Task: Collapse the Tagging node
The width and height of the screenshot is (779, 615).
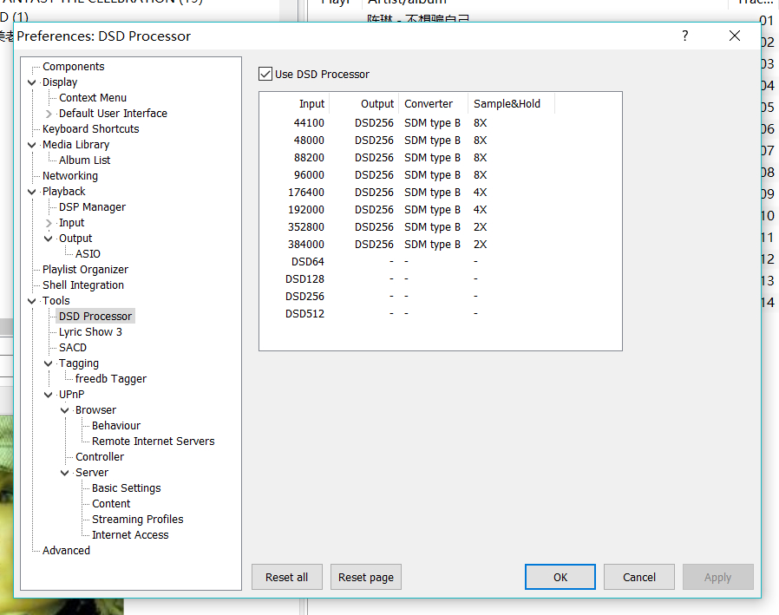Action: click(x=49, y=363)
